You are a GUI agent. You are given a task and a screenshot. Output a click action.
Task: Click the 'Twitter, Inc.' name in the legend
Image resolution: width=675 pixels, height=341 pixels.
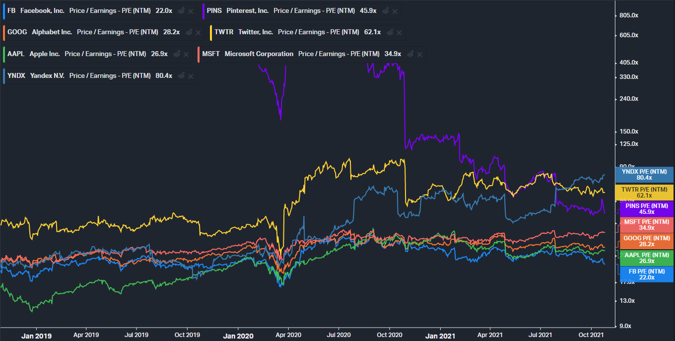[x=256, y=32]
